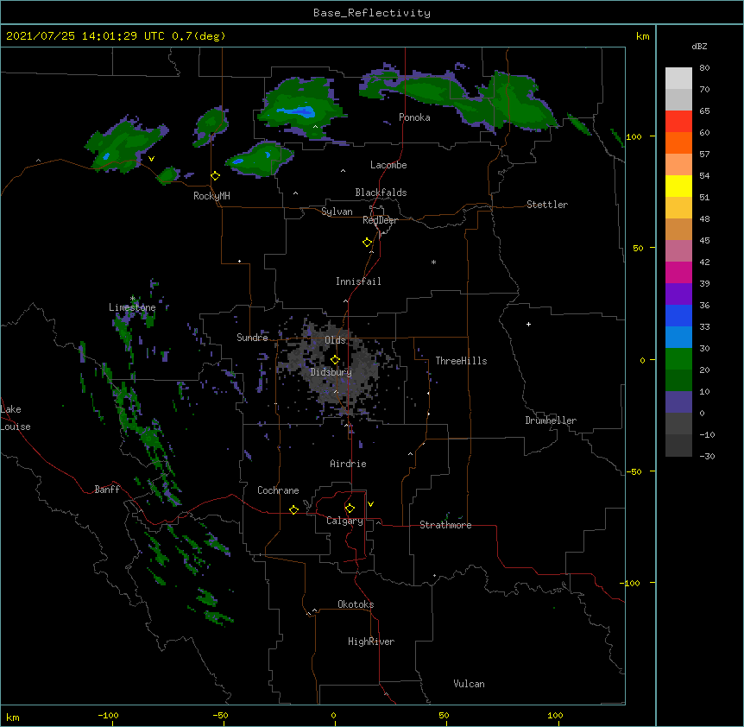Screen dimensions: 744x727
Task: Click the -100 tick label on the bottom axis
Action: tap(108, 715)
